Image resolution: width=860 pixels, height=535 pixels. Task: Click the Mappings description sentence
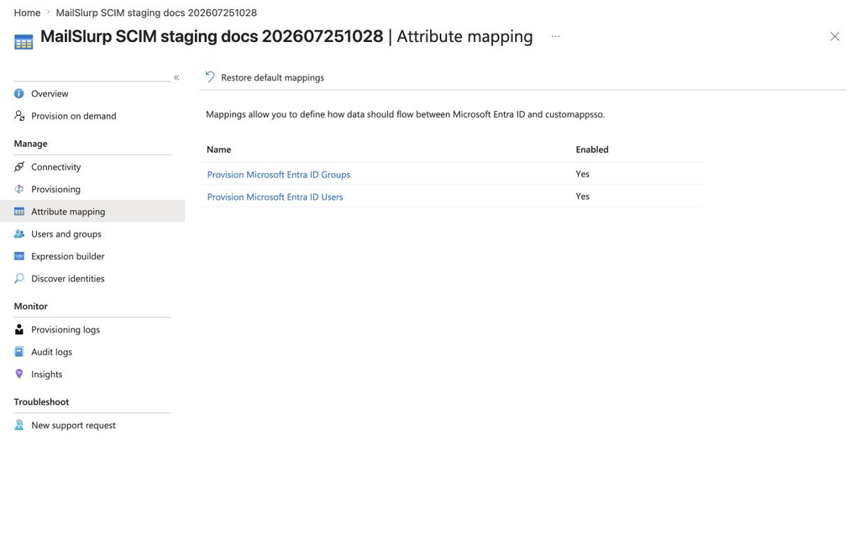(406, 114)
